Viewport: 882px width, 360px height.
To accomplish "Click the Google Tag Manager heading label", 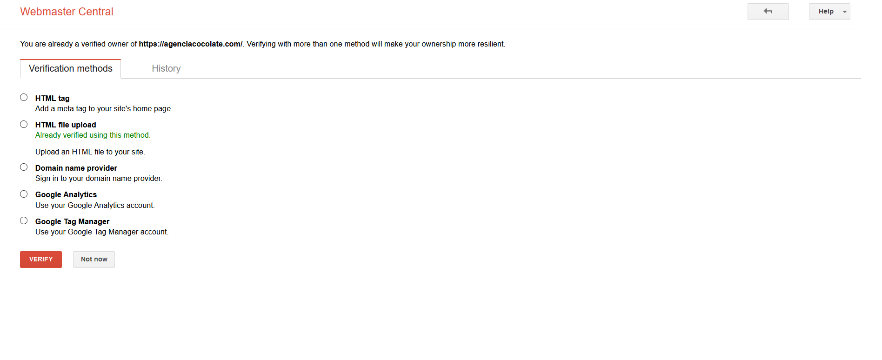I will pyautogui.click(x=73, y=221).
